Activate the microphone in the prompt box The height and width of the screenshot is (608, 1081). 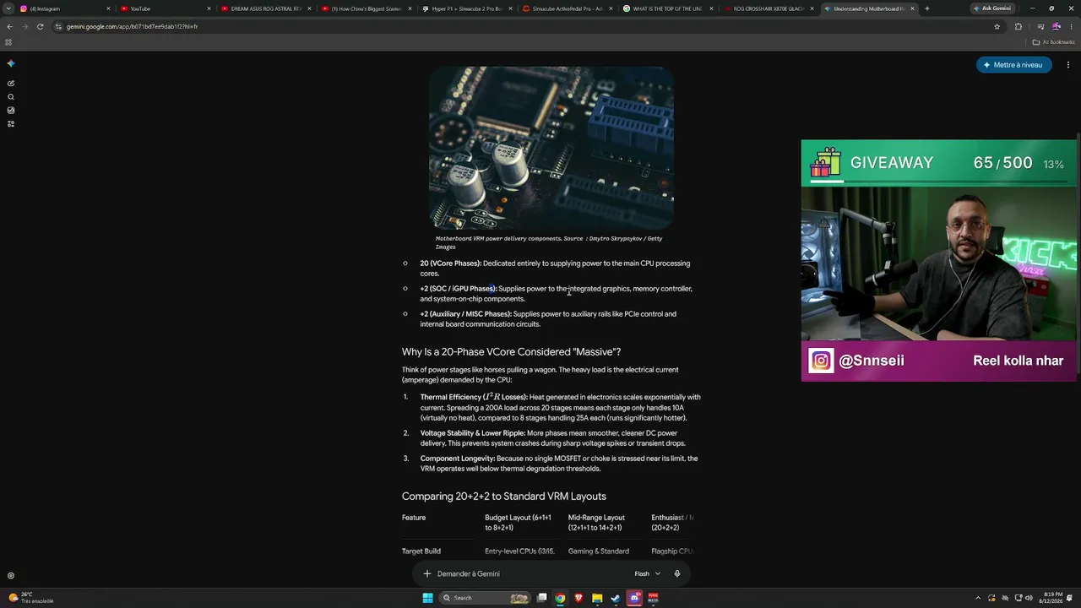[x=677, y=574]
